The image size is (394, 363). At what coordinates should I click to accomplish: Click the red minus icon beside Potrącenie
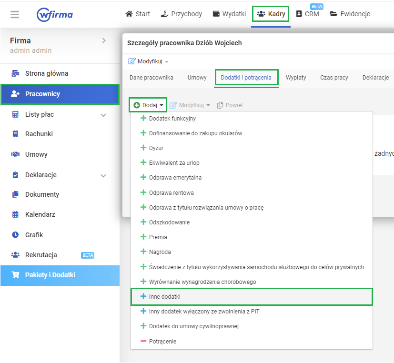[x=143, y=342]
